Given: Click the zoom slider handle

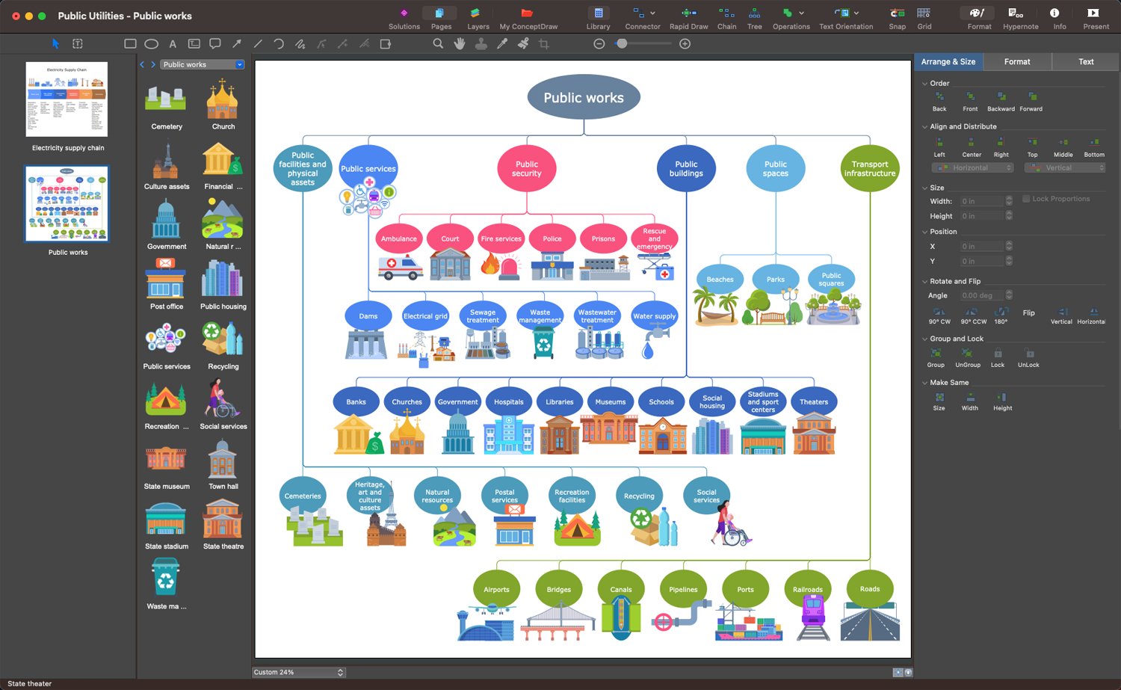Looking at the screenshot, I should click(622, 44).
